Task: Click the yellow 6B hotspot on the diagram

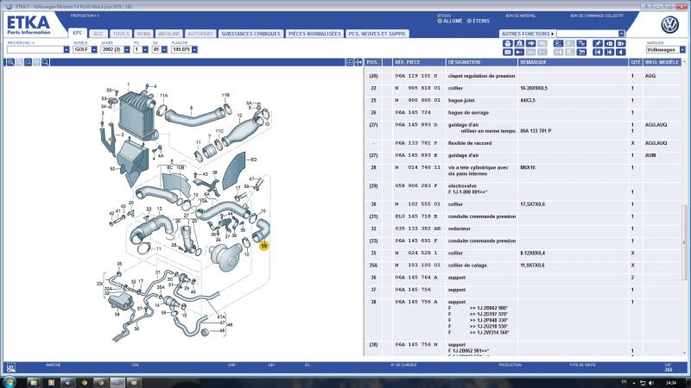Action: [x=264, y=246]
